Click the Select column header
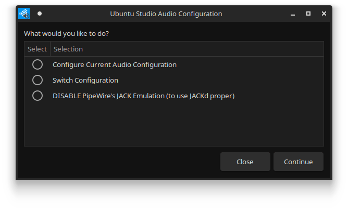The height and width of the screenshot is (212, 348). point(37,49)
